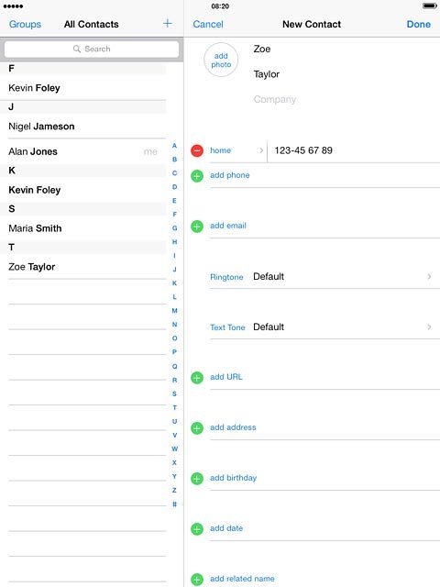Open the Groups list
This screenshot has width=440, height=587.
(25, 24)
